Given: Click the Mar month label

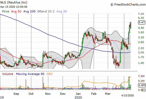Looking at the screenshot, I should pos(108,94).
